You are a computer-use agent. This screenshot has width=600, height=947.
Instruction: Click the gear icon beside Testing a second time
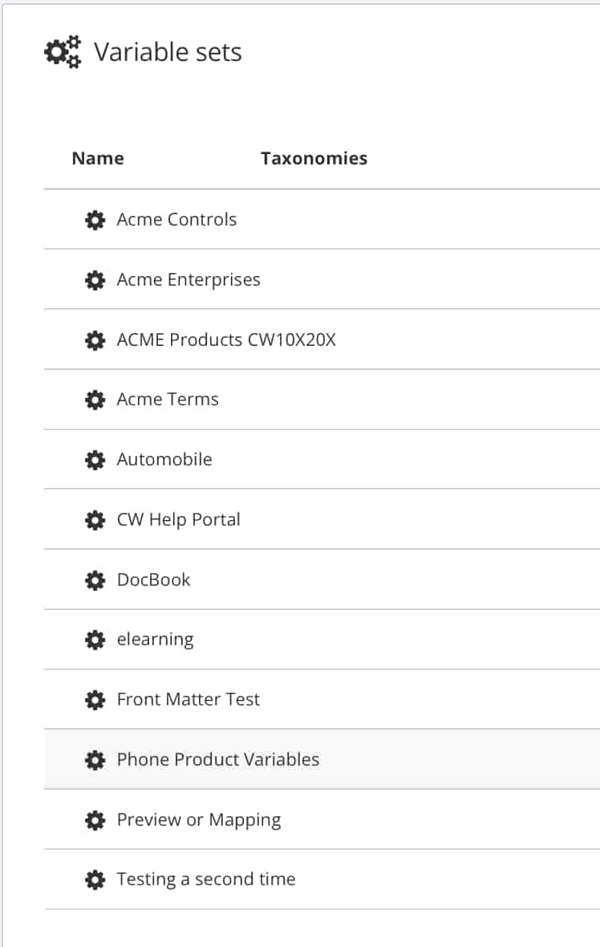[95, 879]
